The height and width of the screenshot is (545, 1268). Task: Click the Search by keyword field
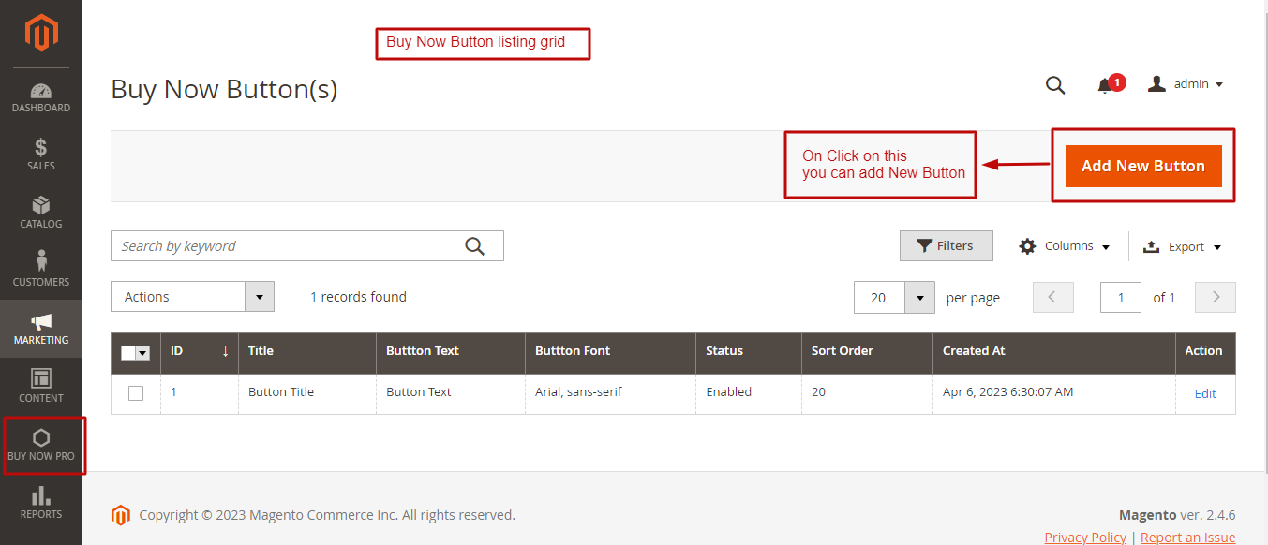click(286, 246)
